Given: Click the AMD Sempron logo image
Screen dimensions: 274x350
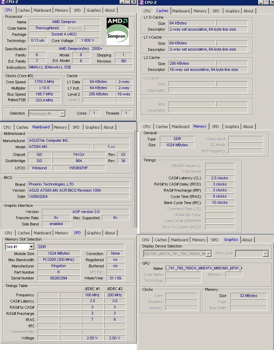Looking at the screenshot, I should (118, 31).
